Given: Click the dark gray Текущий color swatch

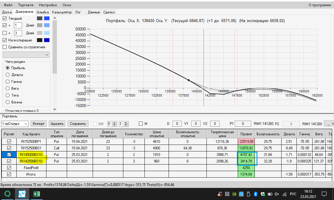Looking at the screenshot, I should (x=40, y=18).
